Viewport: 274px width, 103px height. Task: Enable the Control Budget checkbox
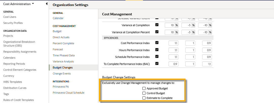point(144,93)
